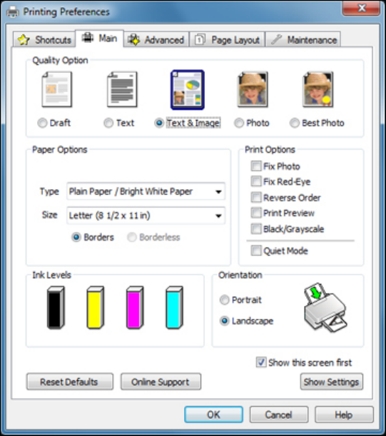Expand the paper Size dropdown
The width and height of the screenshot is (386, 436).
(146, 216)
